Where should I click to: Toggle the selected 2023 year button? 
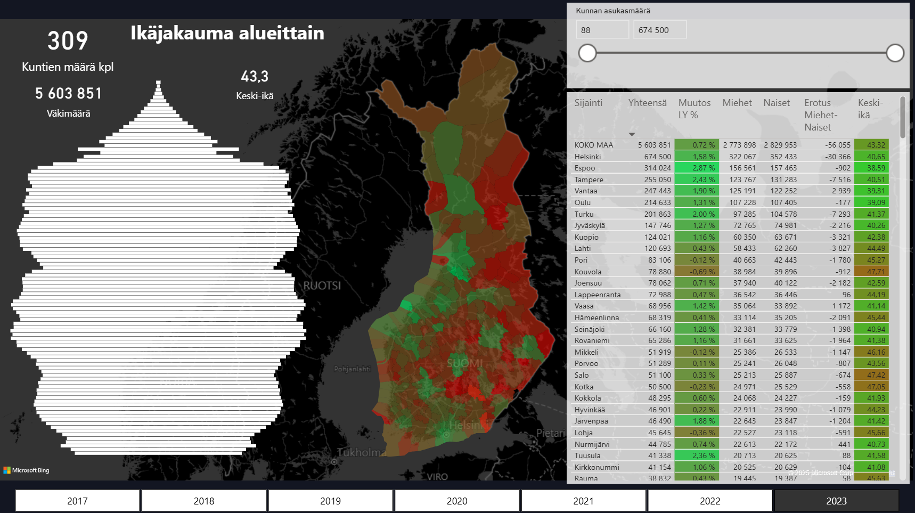[836, 501]
